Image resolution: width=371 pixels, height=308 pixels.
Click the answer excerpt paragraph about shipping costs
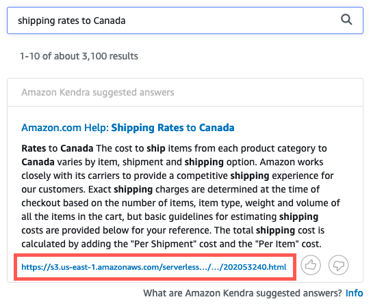(x=181, y=196)
